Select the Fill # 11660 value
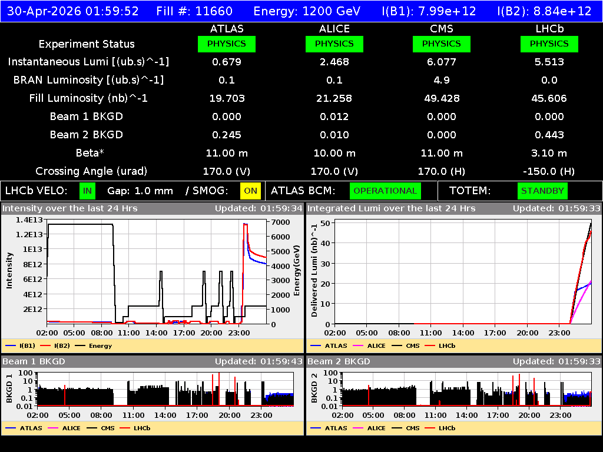 pyautogui.click(x=194, y=11)
